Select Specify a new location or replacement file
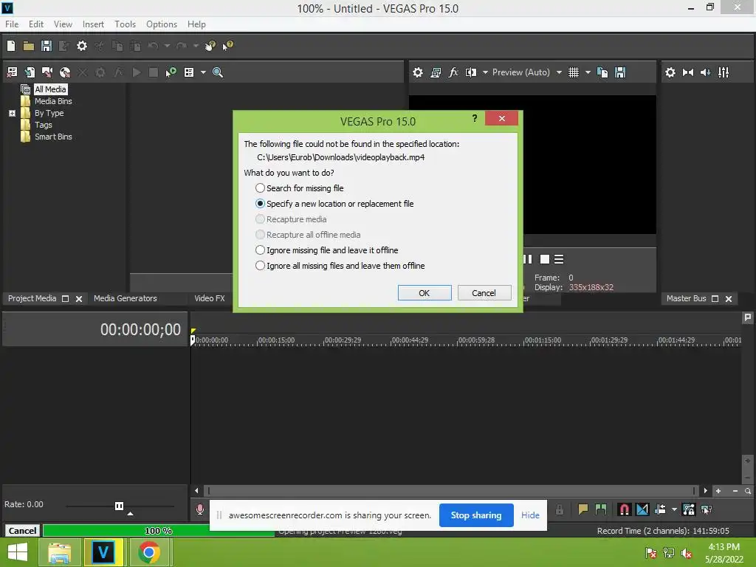This screenshot has width=756, height=567. pyautogui.click(x=334, y=204)
